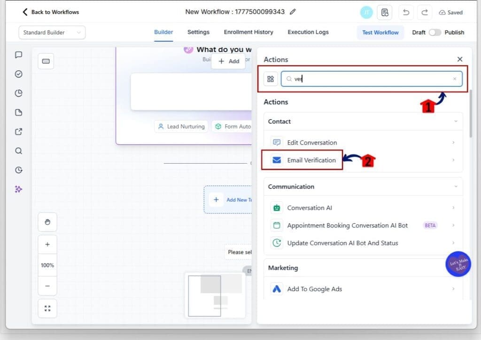Open the Enrollment History tab

click(x=248, y=32)
